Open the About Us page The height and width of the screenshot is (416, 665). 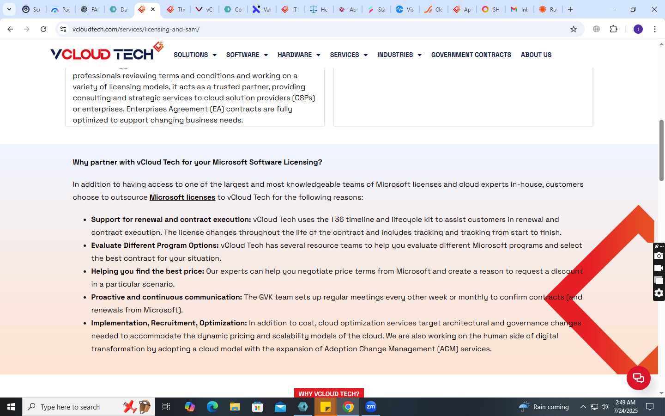[536, 55]
